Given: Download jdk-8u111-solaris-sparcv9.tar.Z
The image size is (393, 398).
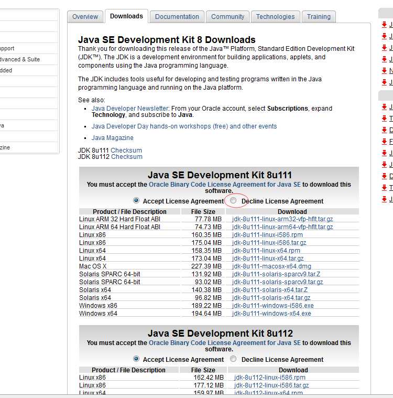Looking at the screenshot, I should click(x=276, y=274).
